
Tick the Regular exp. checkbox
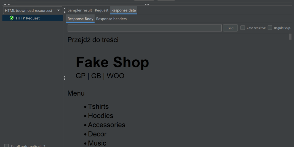(x=270, y=28)
